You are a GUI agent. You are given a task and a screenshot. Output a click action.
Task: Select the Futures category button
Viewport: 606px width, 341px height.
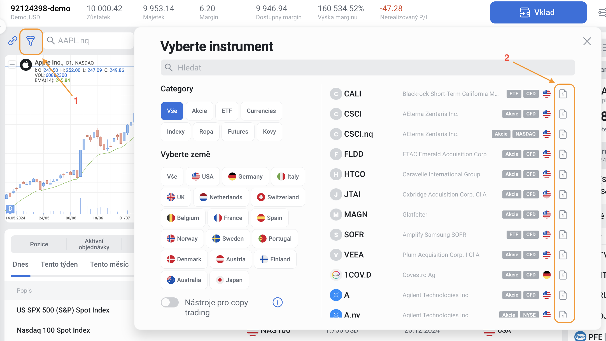pyautogui.click(x=238, y=132)
